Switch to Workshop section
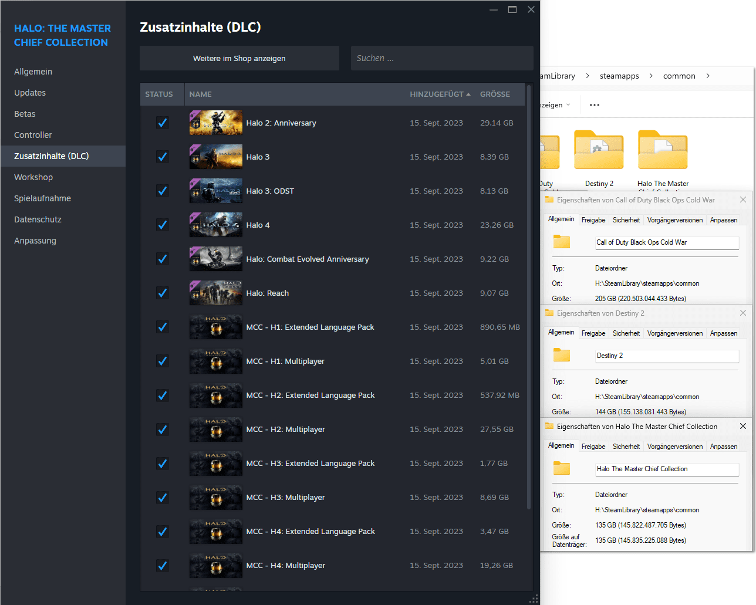The width and height of the screenshot is (756, 605). point(63,177)
